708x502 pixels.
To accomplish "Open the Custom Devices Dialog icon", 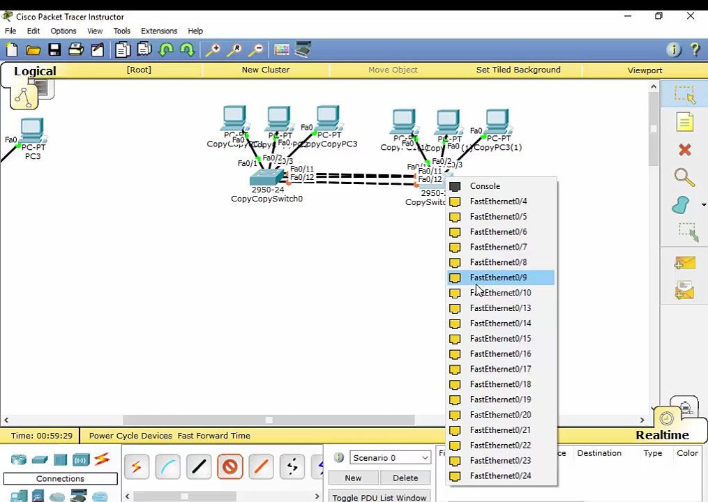I will tap(303, 49).
